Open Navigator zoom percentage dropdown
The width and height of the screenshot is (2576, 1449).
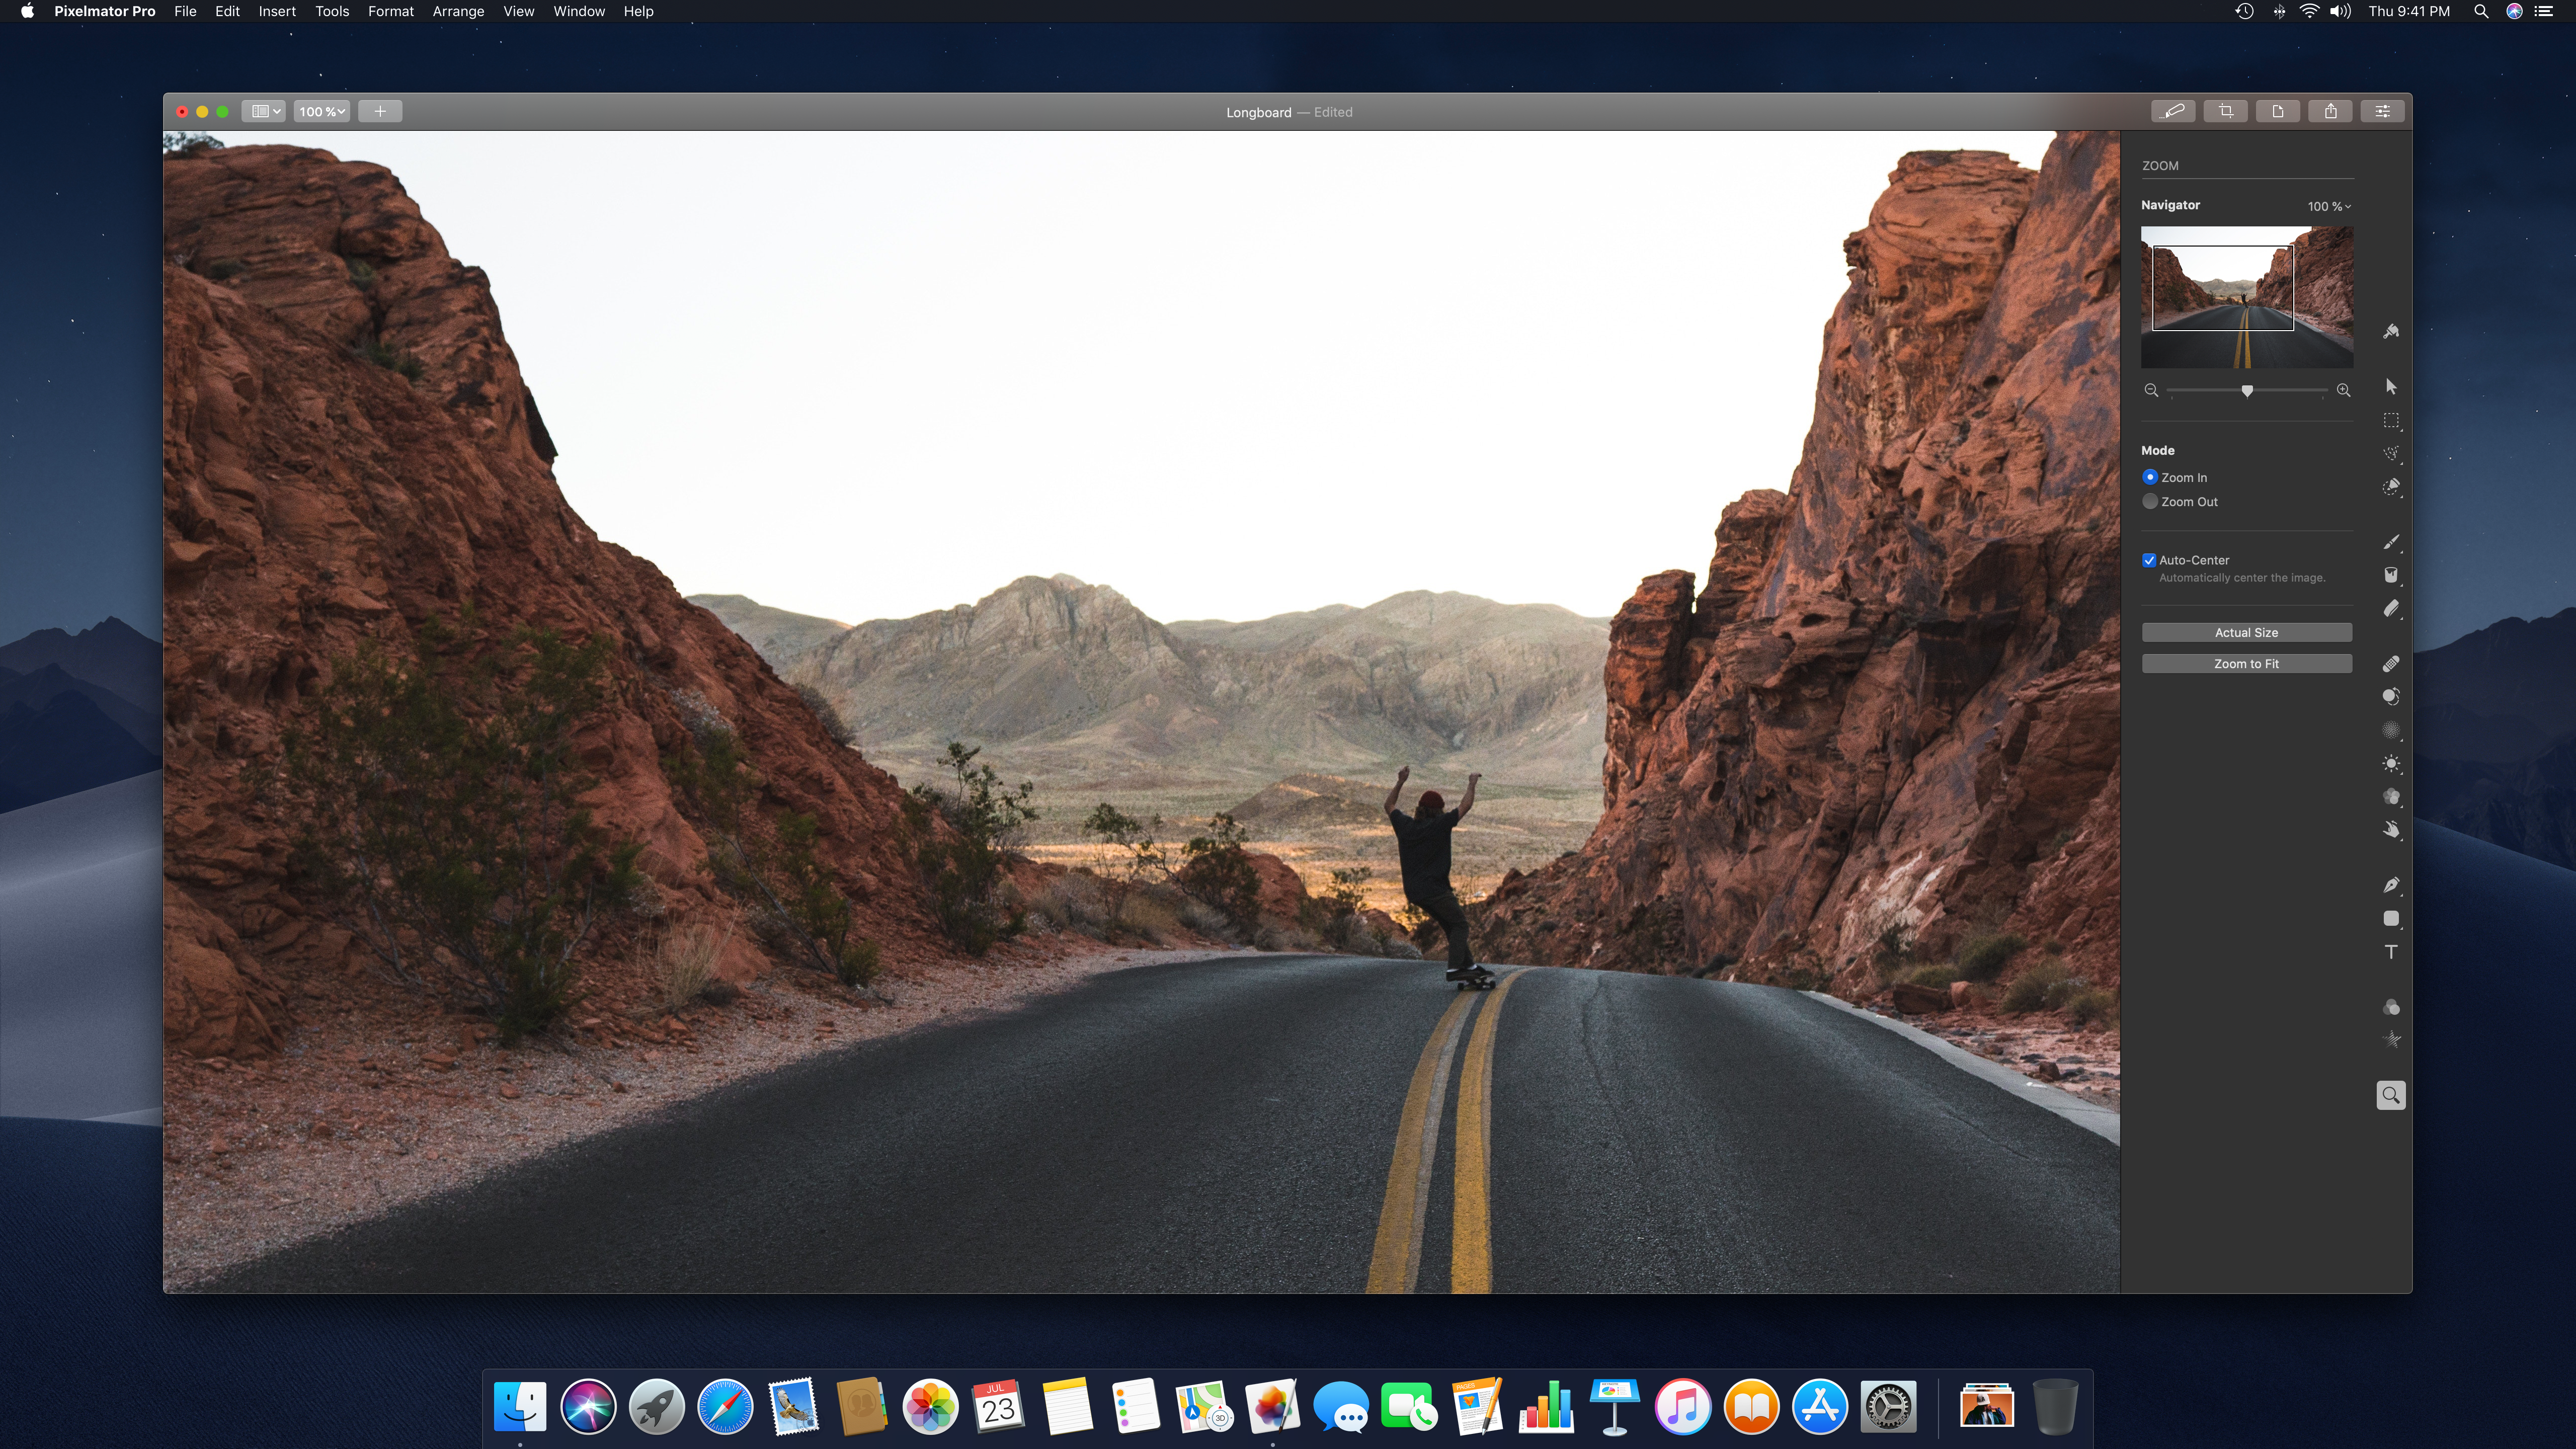click(x=2329, y=206)
